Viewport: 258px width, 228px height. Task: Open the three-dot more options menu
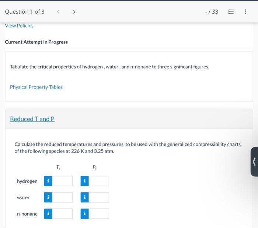pos(245,12)
